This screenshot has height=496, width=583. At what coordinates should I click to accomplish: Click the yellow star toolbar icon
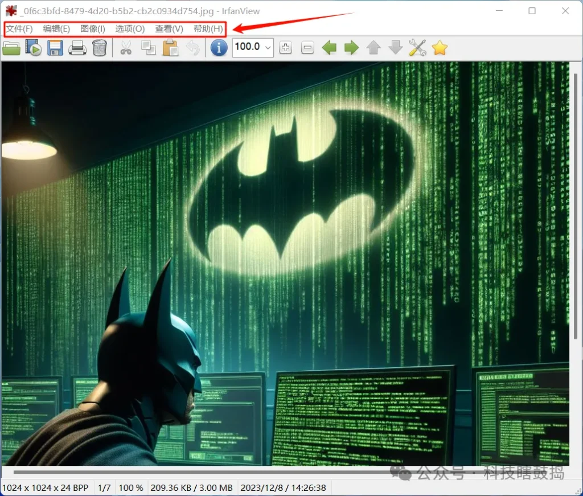pos(440,48)
